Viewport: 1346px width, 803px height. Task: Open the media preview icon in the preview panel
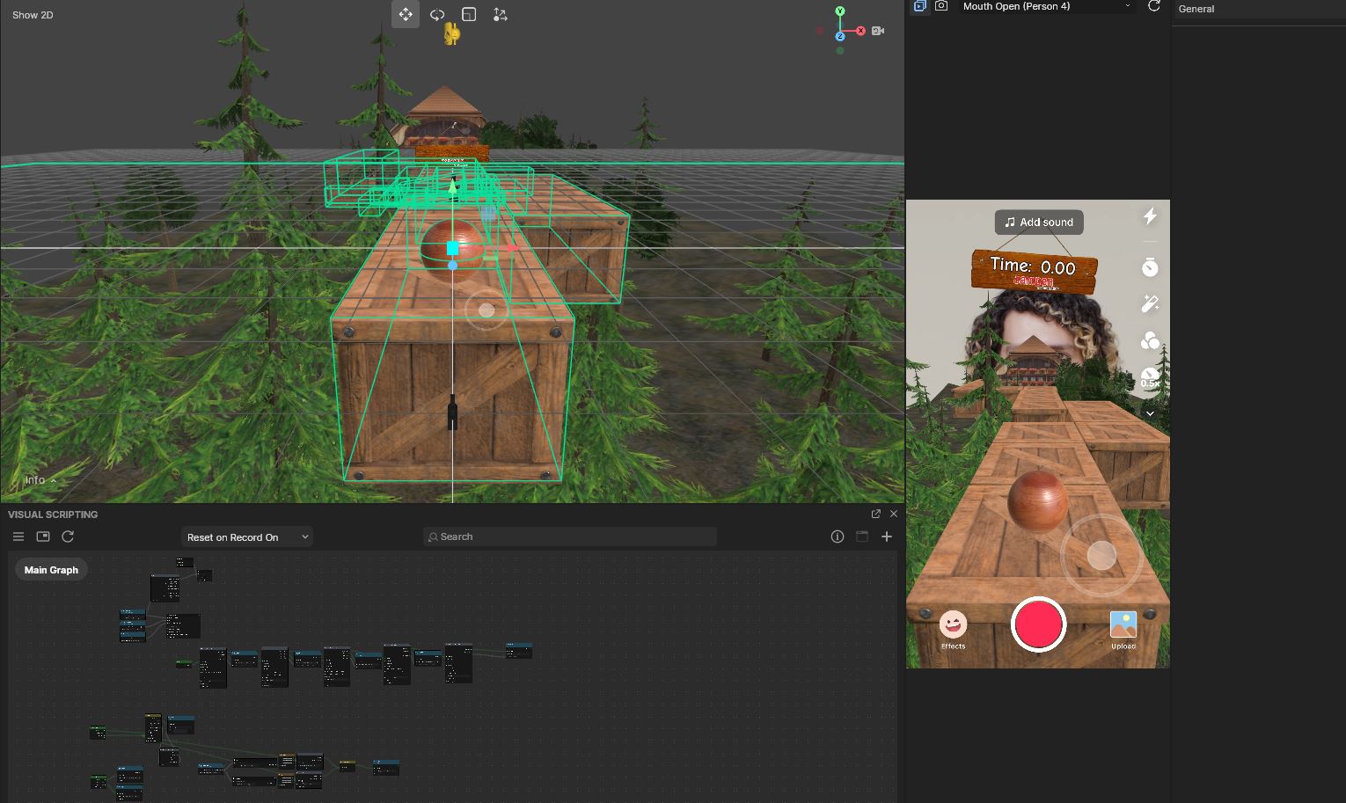(x=920, y=6)
